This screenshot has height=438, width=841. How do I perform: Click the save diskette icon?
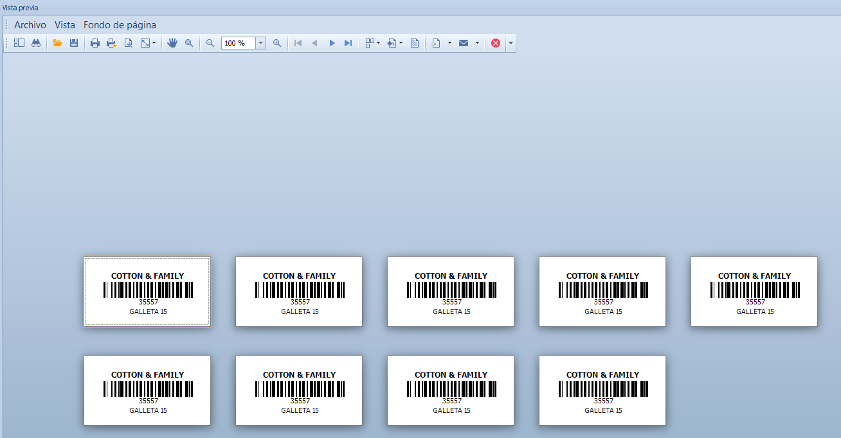74,43
